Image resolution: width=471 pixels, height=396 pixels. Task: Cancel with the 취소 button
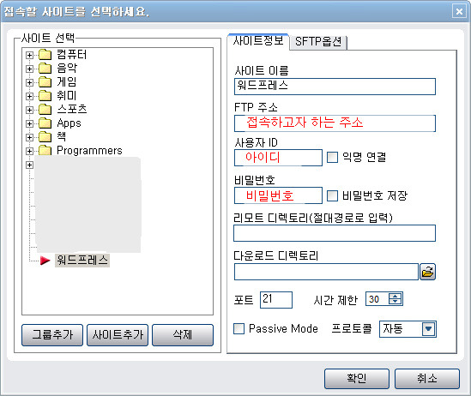[427, 379]
